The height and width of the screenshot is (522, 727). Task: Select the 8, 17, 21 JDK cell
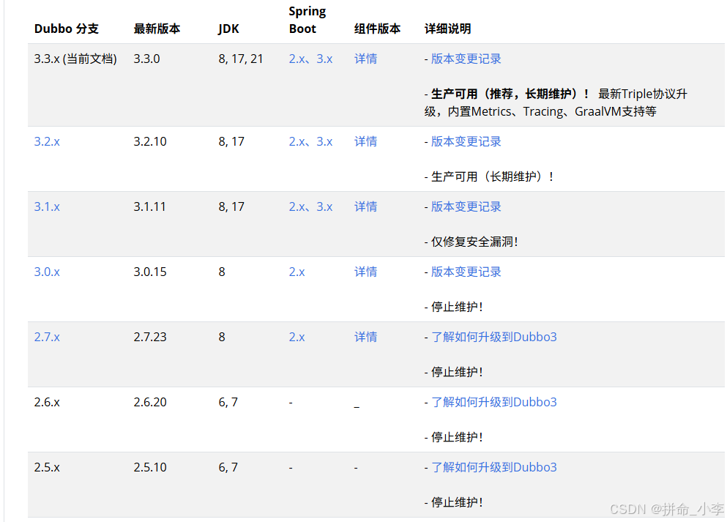[x=241, y=59]
